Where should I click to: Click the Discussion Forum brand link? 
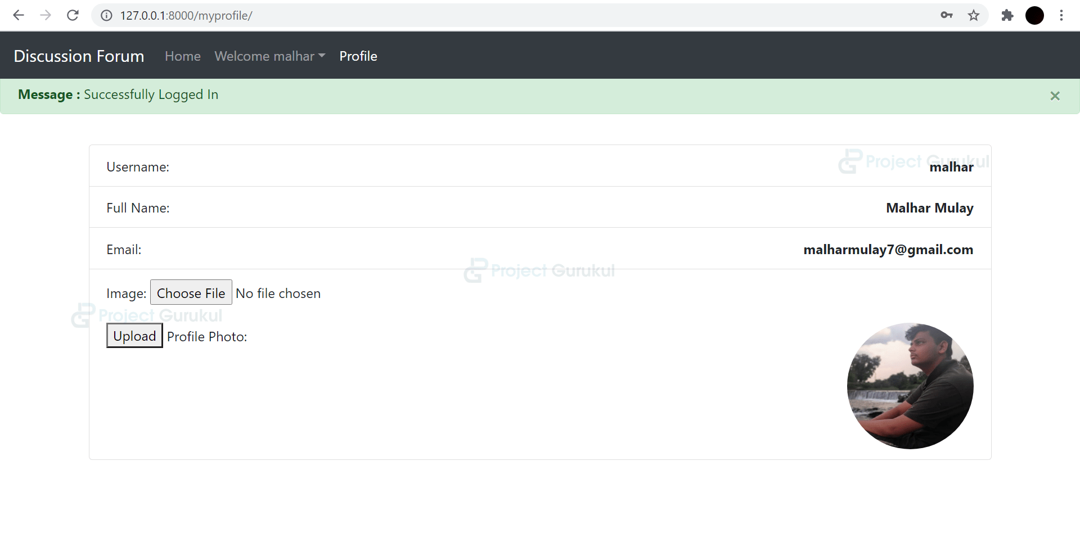coord(79,56)
